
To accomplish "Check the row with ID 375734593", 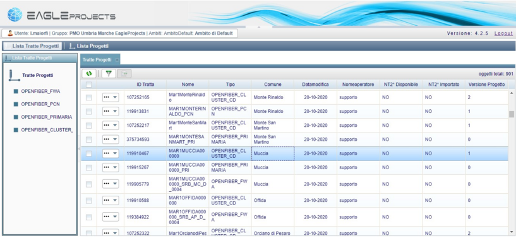I will pos(89,140).
